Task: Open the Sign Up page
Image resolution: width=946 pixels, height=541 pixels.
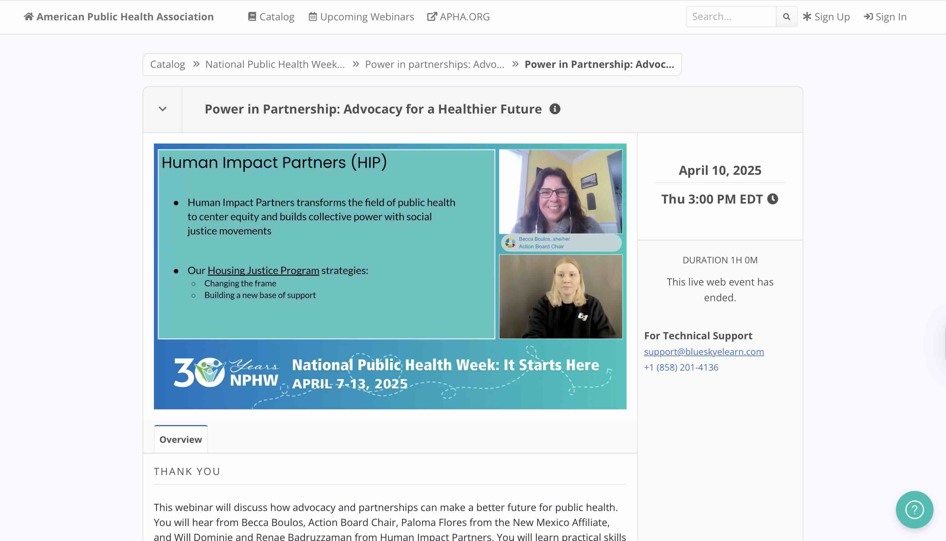Action: tap(826, 17)
